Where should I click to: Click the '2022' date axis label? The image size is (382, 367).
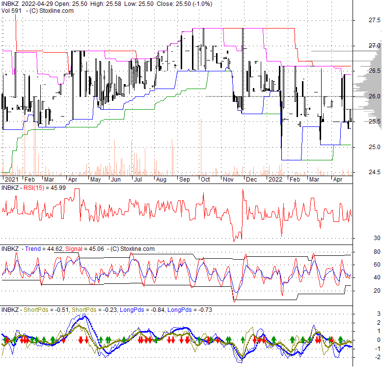click(x=275, y=180)
